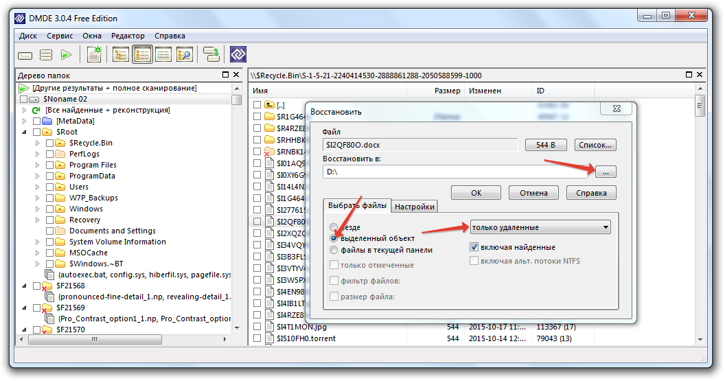Click the file search magnifier toolbar icon
The image size is (725, 381).
184,55
